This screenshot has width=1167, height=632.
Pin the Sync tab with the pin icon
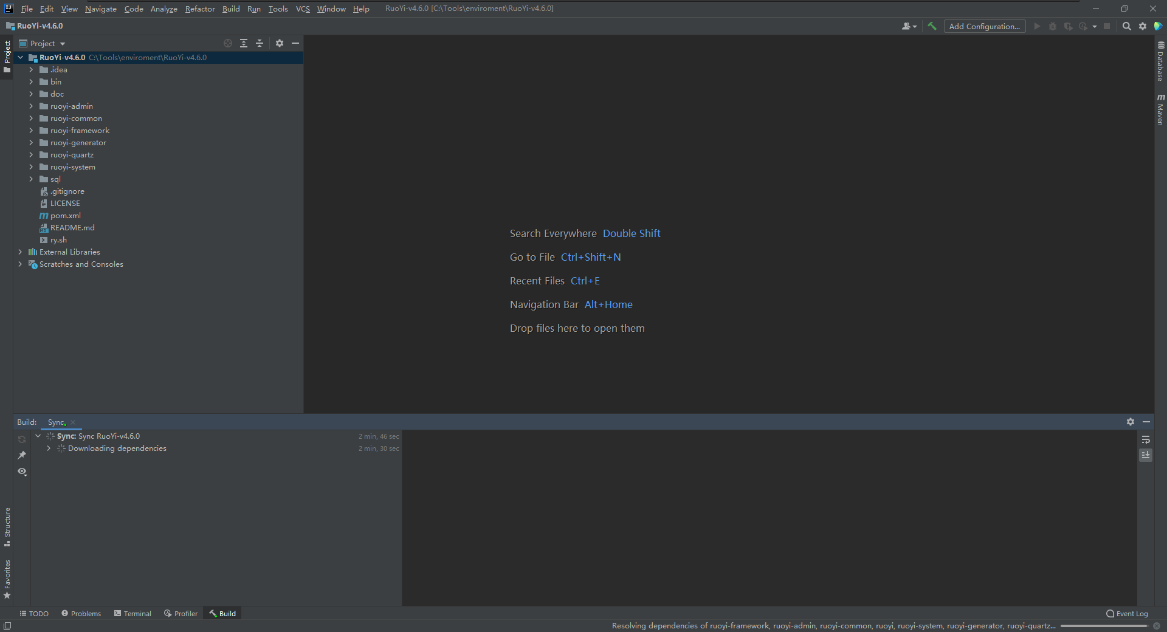point(22,455)
